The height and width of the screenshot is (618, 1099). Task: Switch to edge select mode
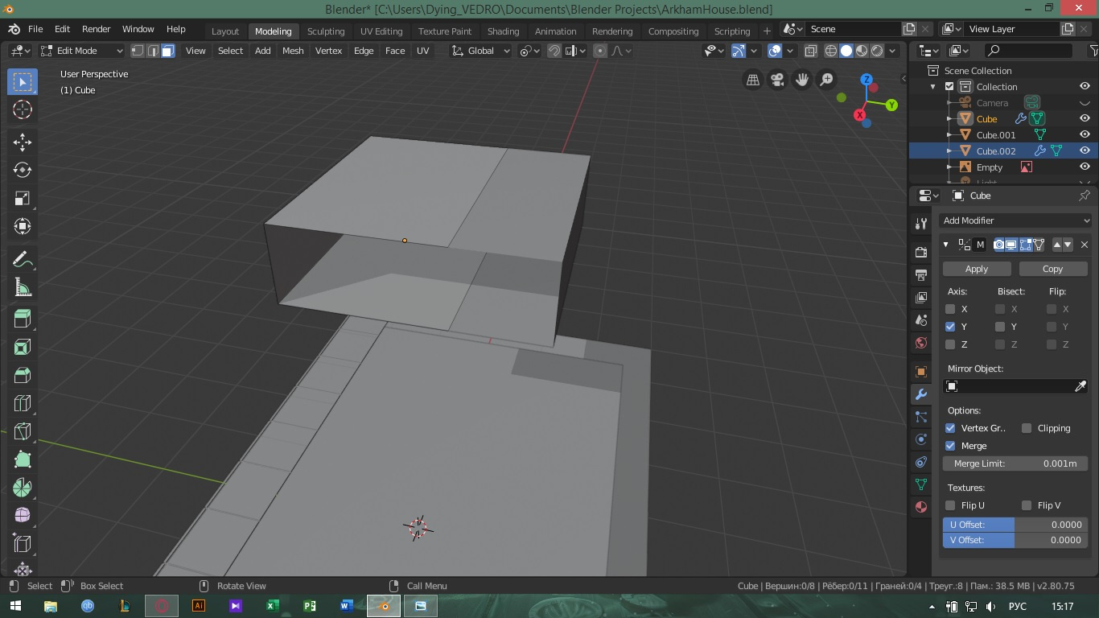tap(152, 51)
